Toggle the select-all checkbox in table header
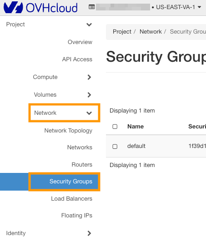Screen dimensions: 206x241 [115, 127]
